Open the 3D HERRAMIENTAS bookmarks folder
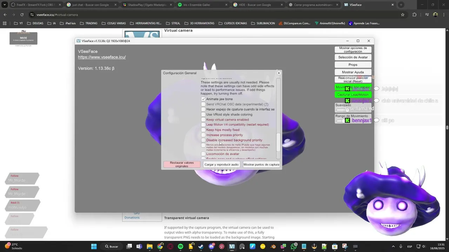The width and height of the screenshot is (449, 252). pos(199,23)
